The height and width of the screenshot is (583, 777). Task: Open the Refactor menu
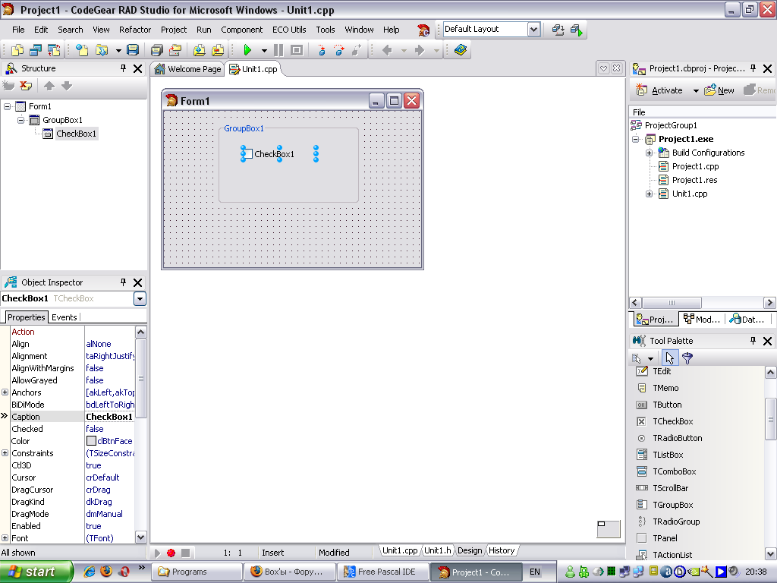[x=135, y=30]
